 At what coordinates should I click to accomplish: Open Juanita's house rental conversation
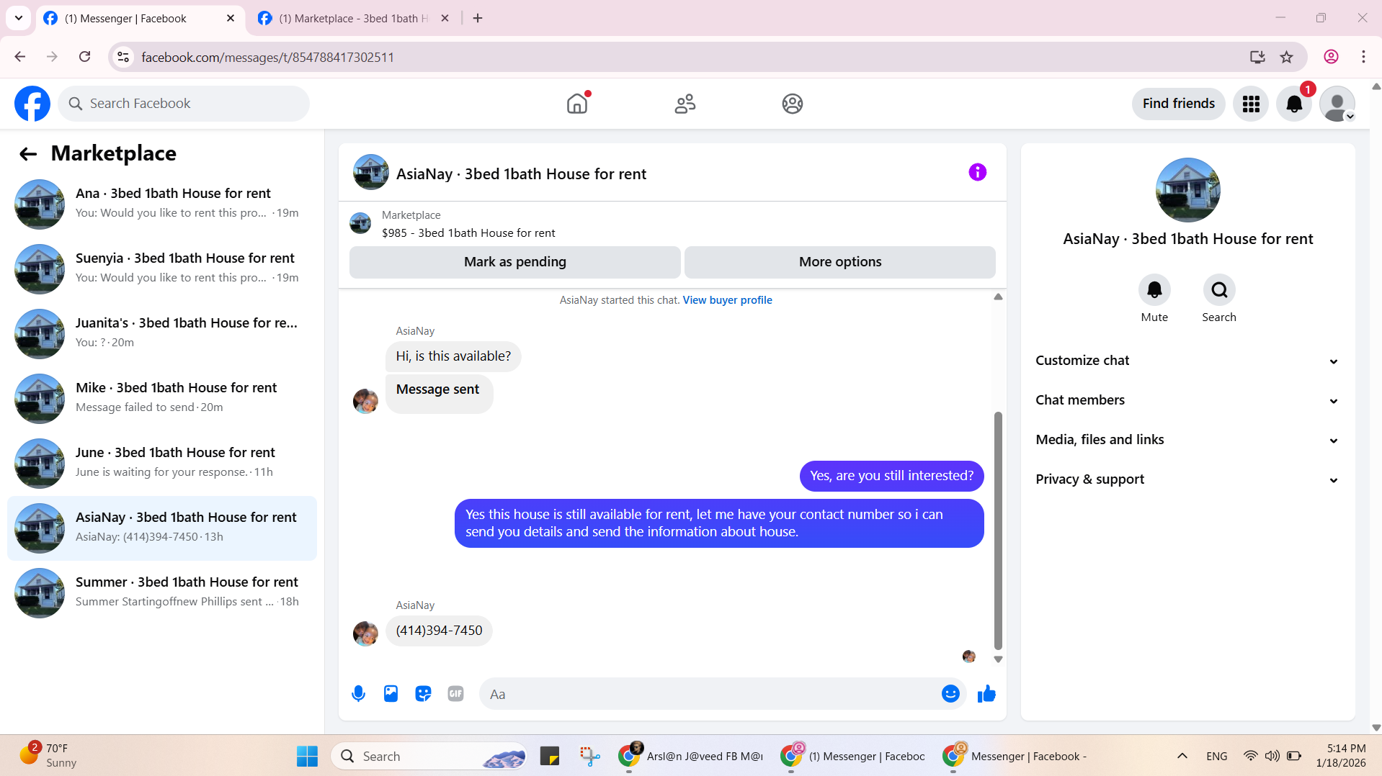coord(162,334)
